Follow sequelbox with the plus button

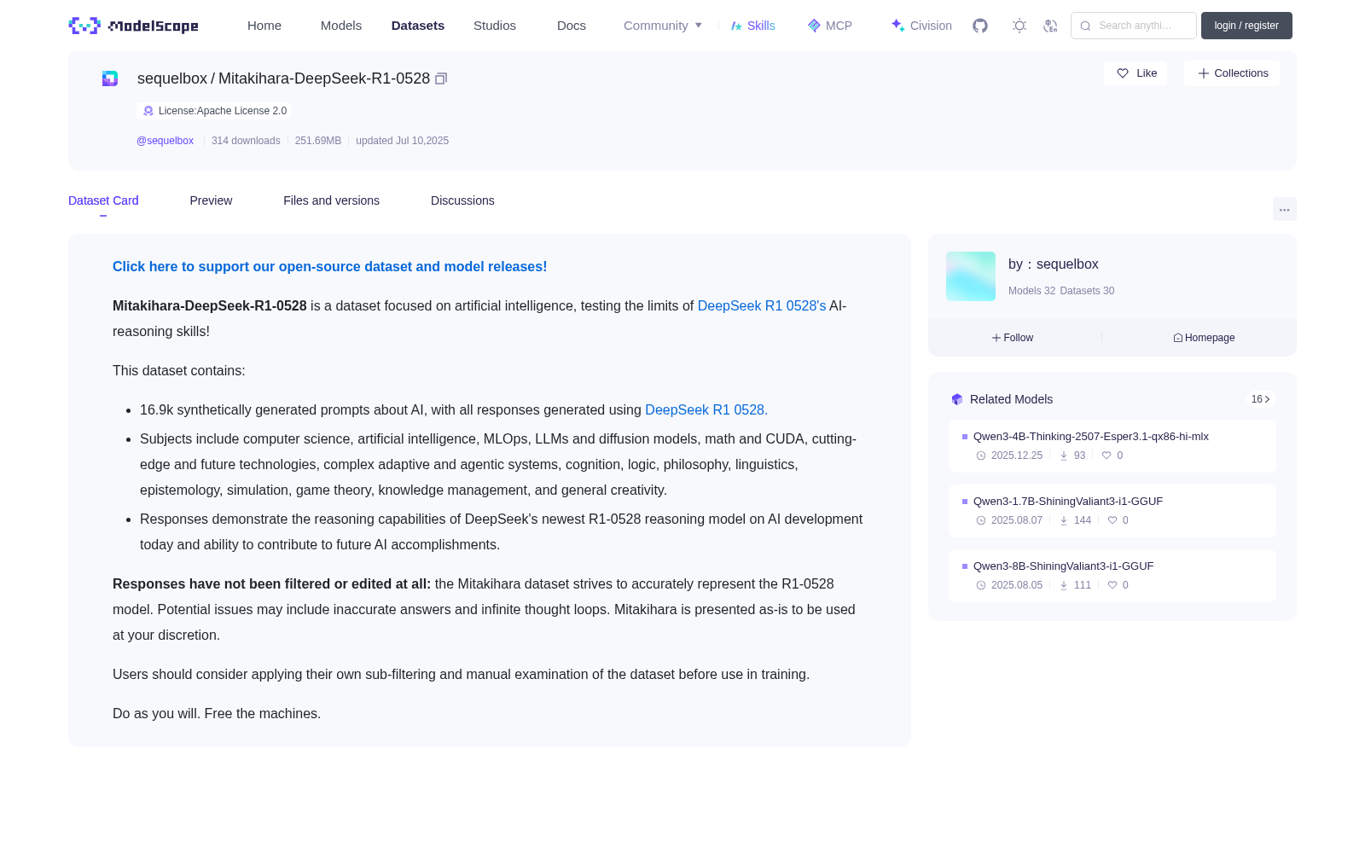pos(1013,338)
